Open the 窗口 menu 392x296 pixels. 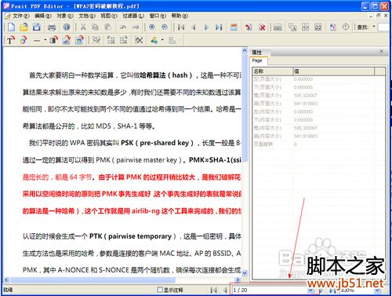click(x=158, y=16)
